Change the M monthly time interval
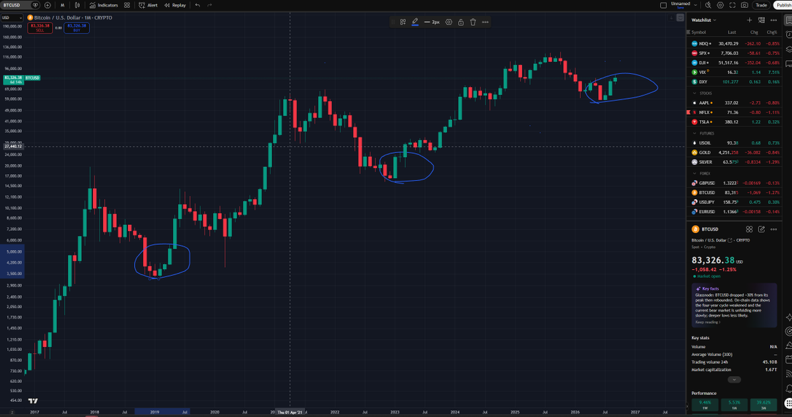 (61, 5)
